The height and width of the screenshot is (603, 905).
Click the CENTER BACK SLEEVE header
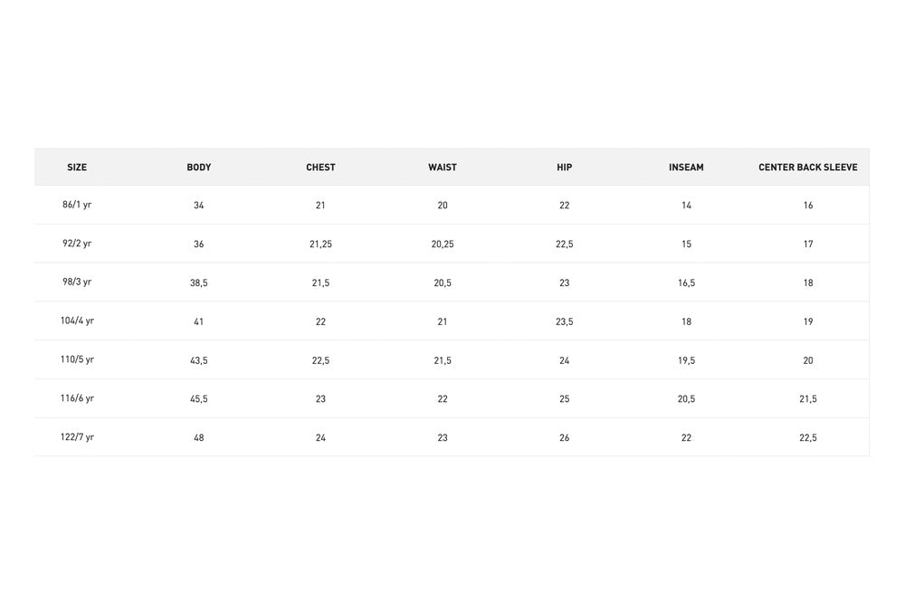click(808, 167)
